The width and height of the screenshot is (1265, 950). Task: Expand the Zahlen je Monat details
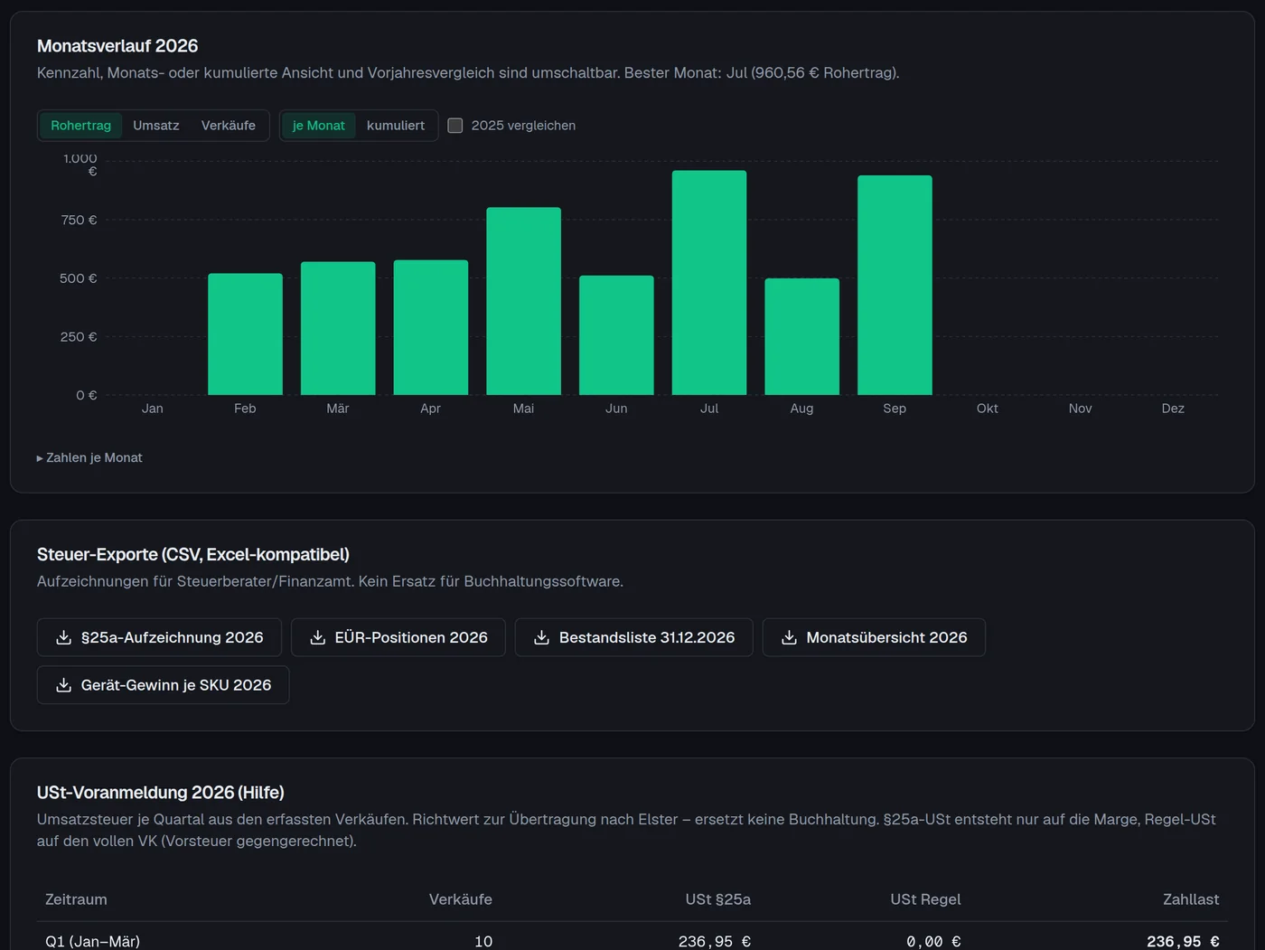click(x=89, y=457)
